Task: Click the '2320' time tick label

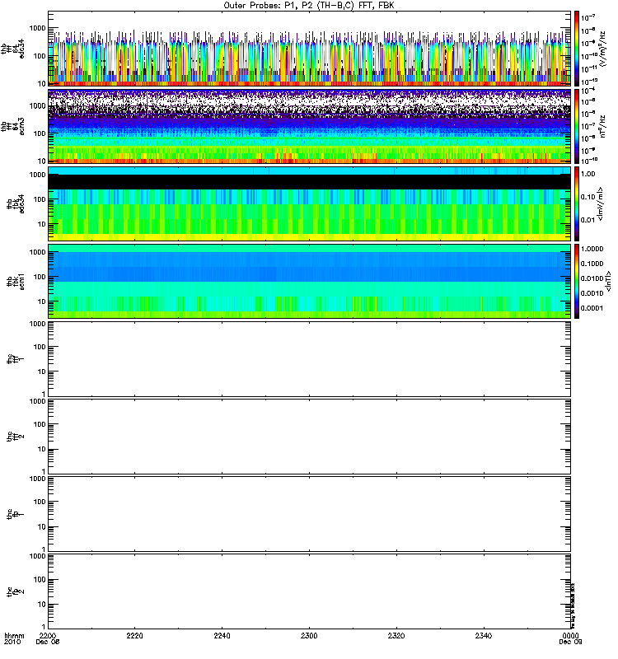Action: pyautogui.click(x=396, y=636)
